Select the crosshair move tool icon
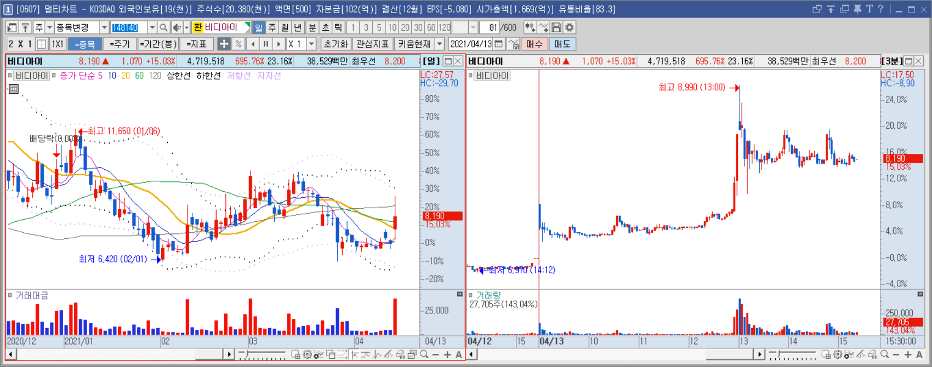This screenshot has width=932, height=367. click(224, 44)
